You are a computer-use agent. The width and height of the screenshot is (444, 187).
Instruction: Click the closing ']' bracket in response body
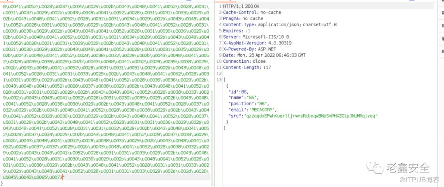pos(224,128)
